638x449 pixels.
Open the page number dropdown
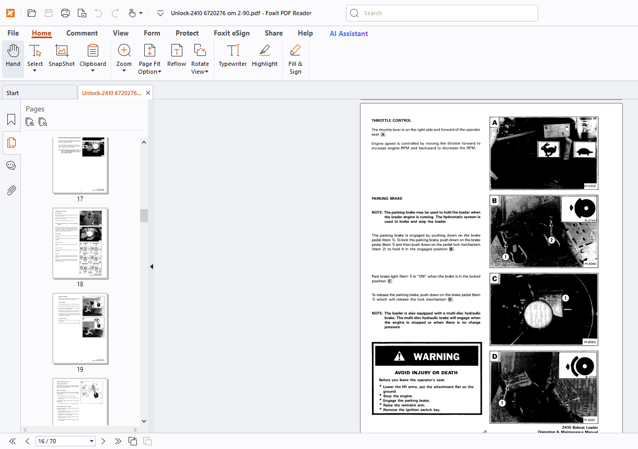click(x=92, y=441)
